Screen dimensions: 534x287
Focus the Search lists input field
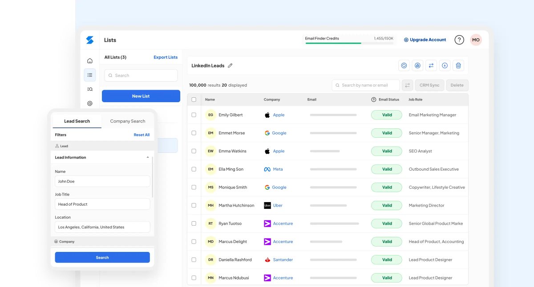click(x=141, y=76)
